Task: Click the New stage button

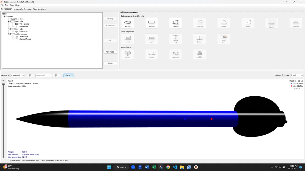Action: point(110,52)
